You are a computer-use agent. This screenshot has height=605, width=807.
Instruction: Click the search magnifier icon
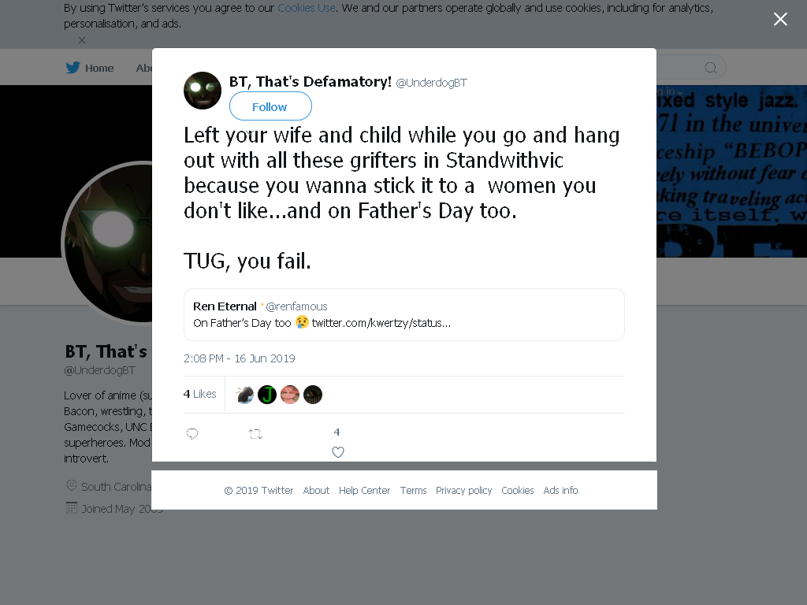coord(710,68)
